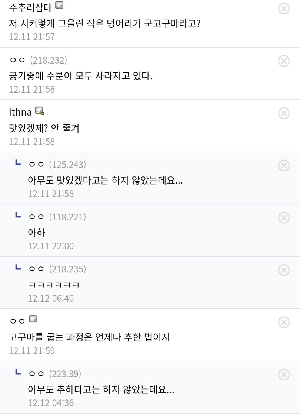Delete the reply from ㅇㅇ (125.243)
The width and height of the screenshot is (300, 415).
tap(283, 165)
